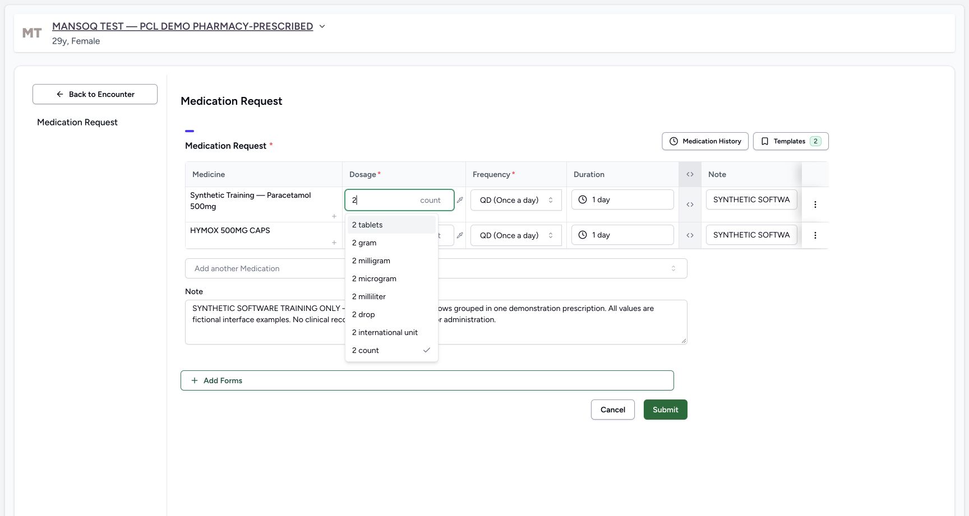Open Frequency dropdown for Paracetamol row
The image size is (969, 516).
[x=516, y=200]
